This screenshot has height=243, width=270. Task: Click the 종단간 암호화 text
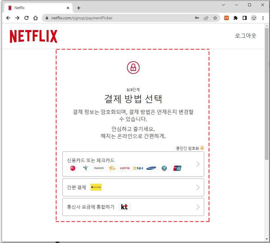click(187, 148)
